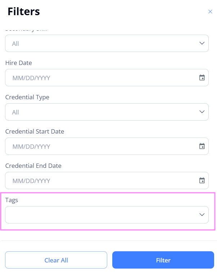Expand the chevron on the Tags dropdown

tap(202, 214)
